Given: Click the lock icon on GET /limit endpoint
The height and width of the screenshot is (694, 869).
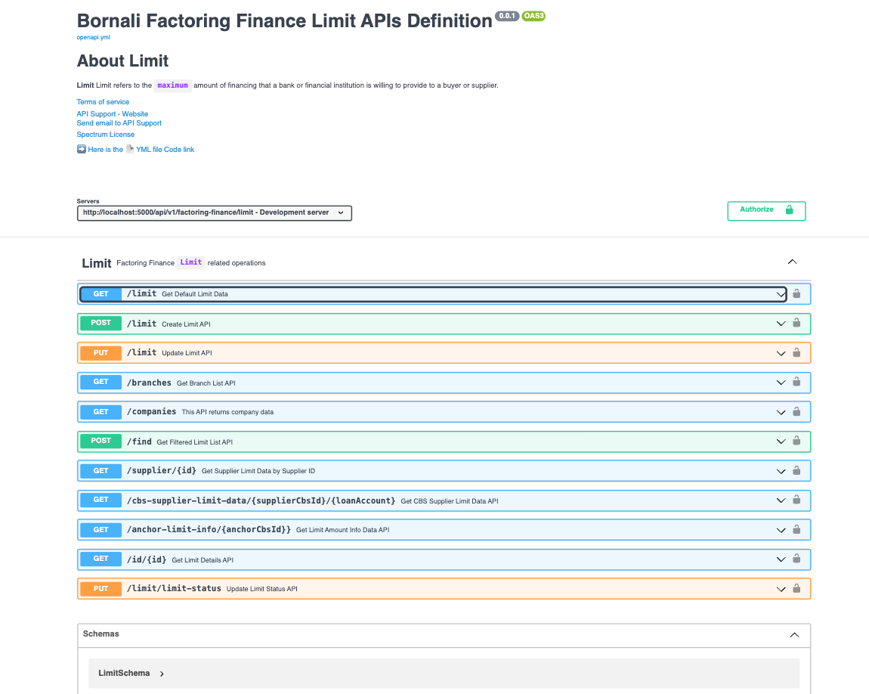Looking at the screenshot, I should (796, 294).
